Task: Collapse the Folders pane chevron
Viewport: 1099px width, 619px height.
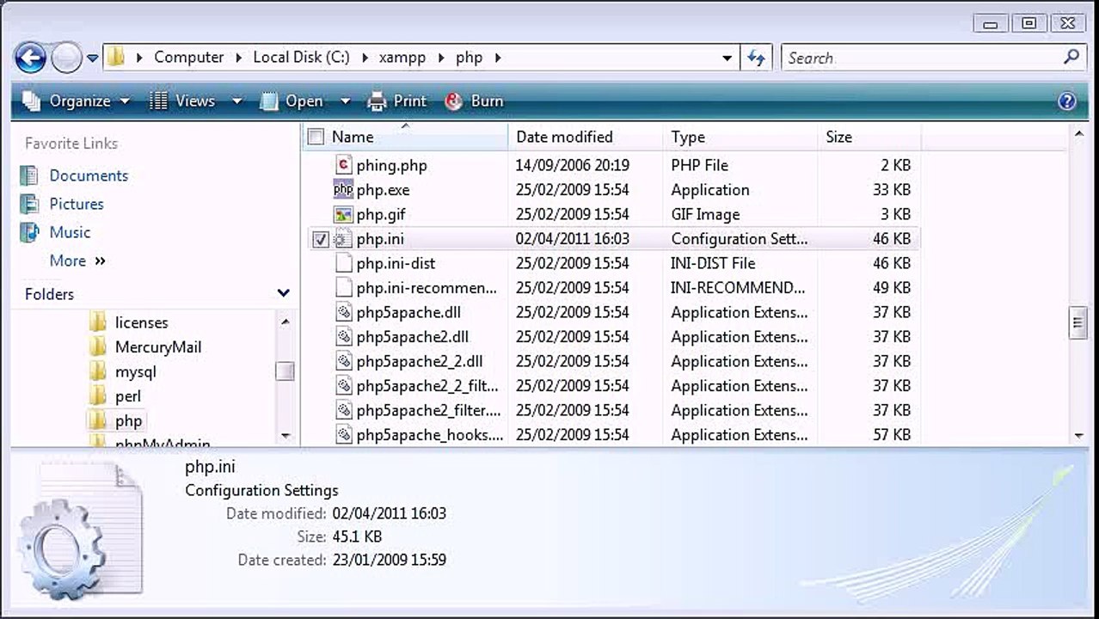Action: [x=283, y=294]
